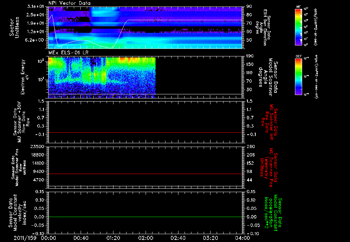This screenshot has width=350, height=242.
Task: Click the 1.2e+01 sector axis value
Action: (x=35, y=31)
